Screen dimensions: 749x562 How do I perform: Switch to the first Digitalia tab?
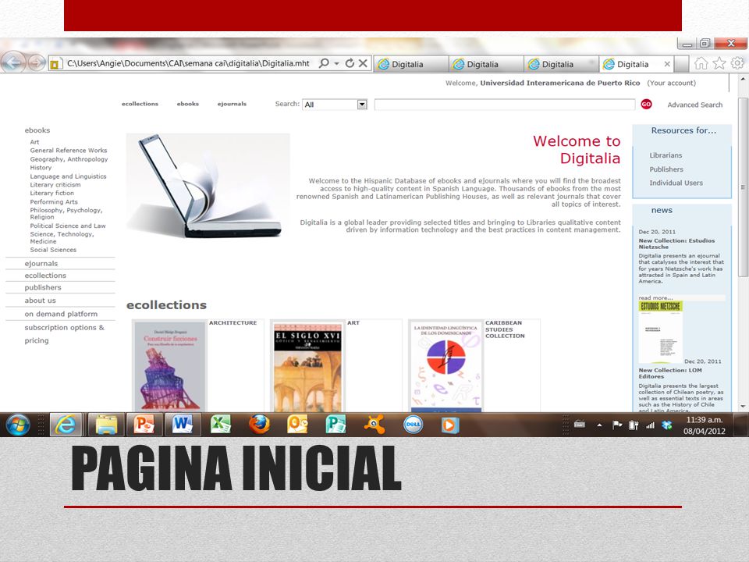411,64
